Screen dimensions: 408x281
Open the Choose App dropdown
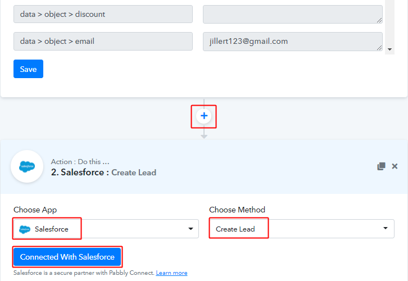coord(106,229)
